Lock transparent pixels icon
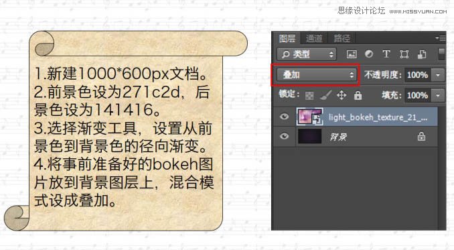The height and width of the screenshot is (250, 454). (309, 95)
